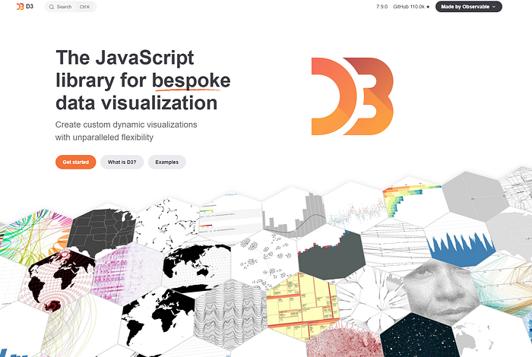This screenshot has height=357, width=532.
Task: Click the Get started button
Action: 76,162
